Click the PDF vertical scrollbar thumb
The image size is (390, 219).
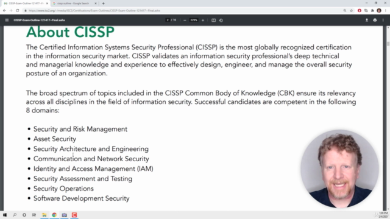click(x=388, y=44)
